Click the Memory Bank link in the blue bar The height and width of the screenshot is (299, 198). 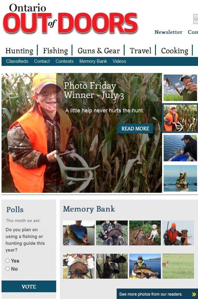tap(93, 61)
